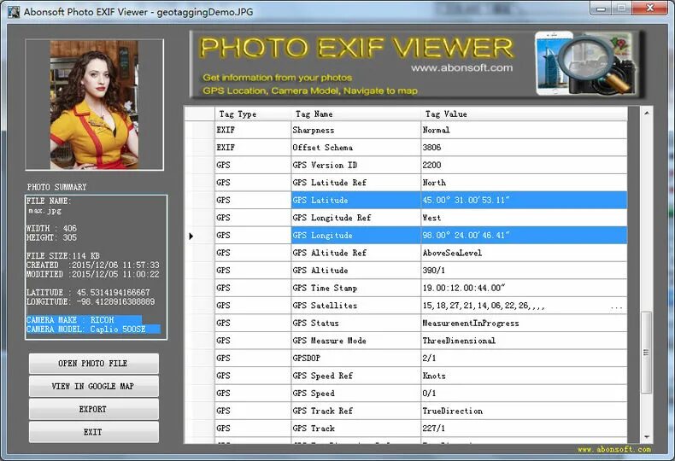Click the LATITUDE 45.5314194166667 summary line
Screen dimensions: 675x461
[x=88, y=293]
